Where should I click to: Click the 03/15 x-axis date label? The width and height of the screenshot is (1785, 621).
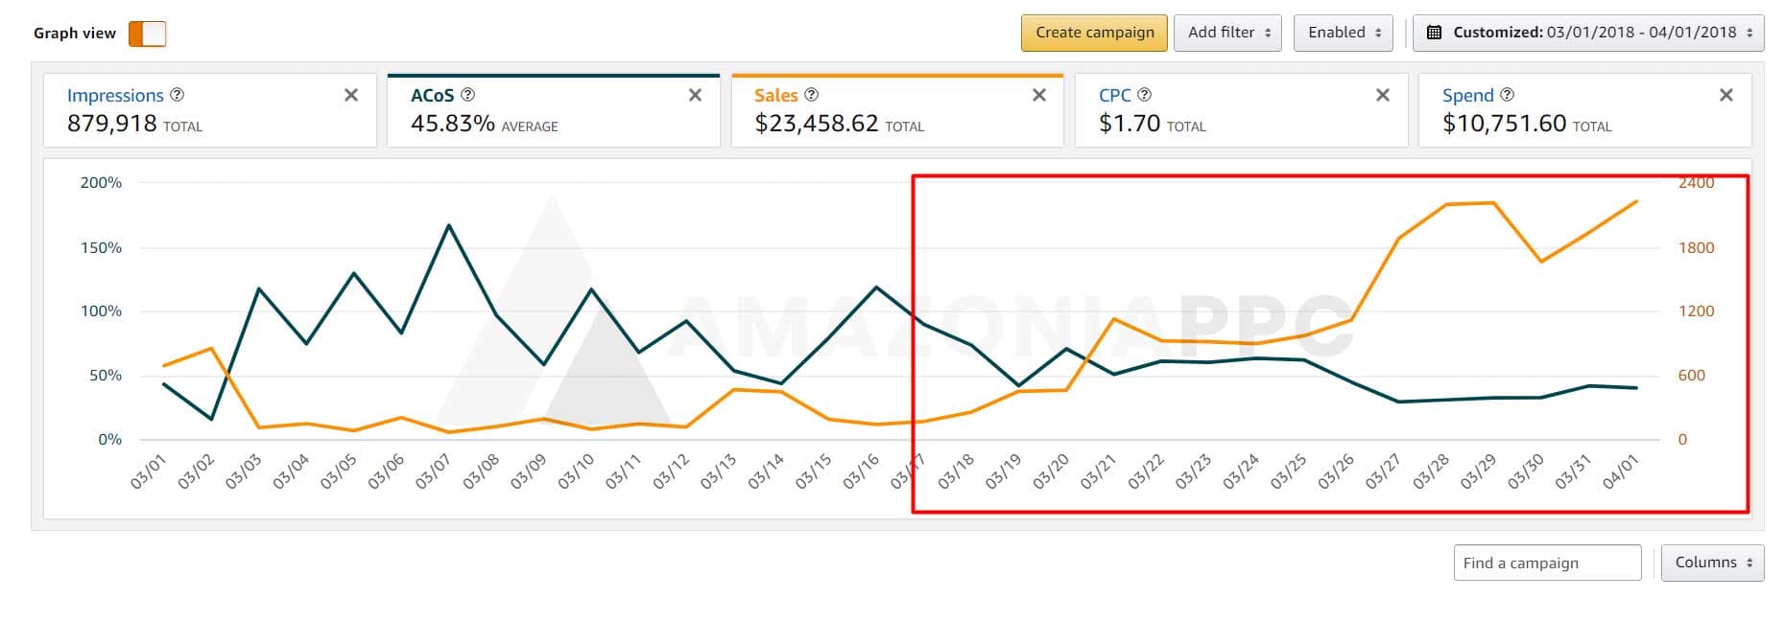point(814,471)
